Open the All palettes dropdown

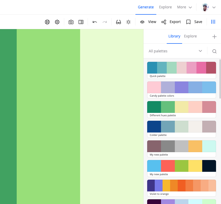pyautogui.click(x=175, y=51)
